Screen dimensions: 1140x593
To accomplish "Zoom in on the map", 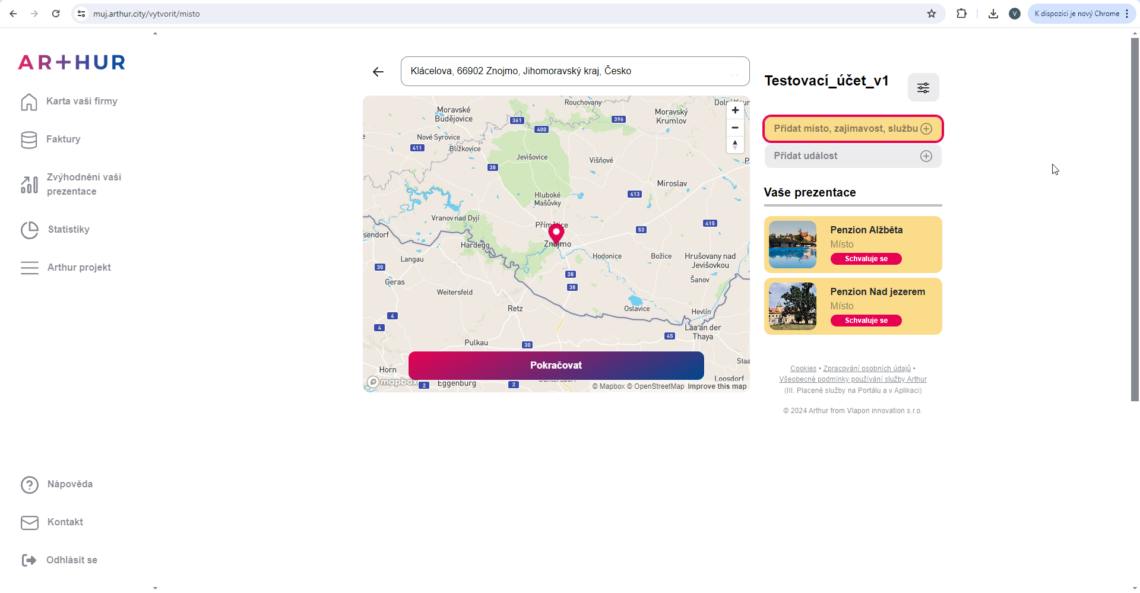I will click(735, 110).
